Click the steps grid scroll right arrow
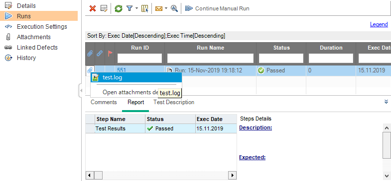 (x=233, y=175)
